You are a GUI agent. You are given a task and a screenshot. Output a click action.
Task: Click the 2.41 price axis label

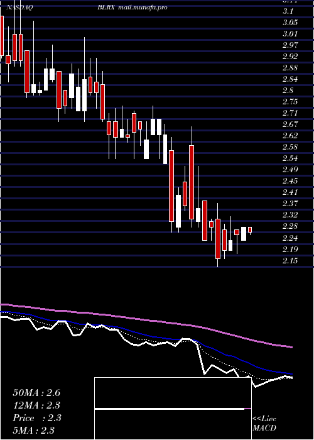tap(290, 192)
